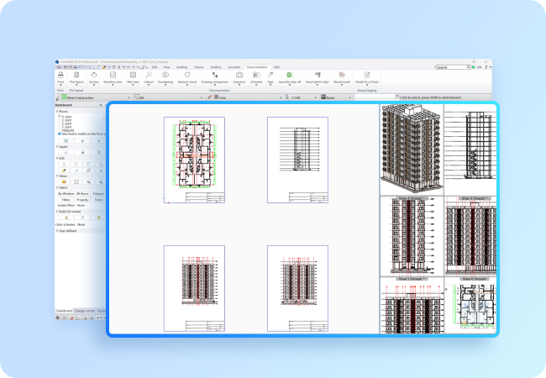The height and width of the screenshot is (378, 546).
Task: Launch Model to a Photo
Action: pos(367,76)
